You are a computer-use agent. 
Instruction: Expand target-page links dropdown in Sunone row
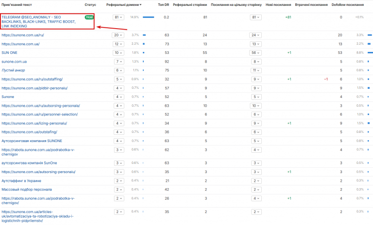(x=256, y=97)
